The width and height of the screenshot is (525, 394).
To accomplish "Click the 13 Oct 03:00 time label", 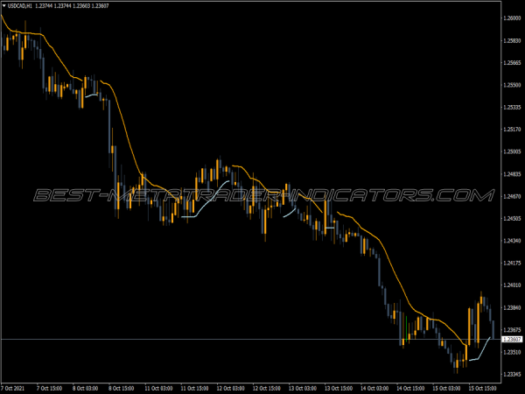I will (303, 388).
